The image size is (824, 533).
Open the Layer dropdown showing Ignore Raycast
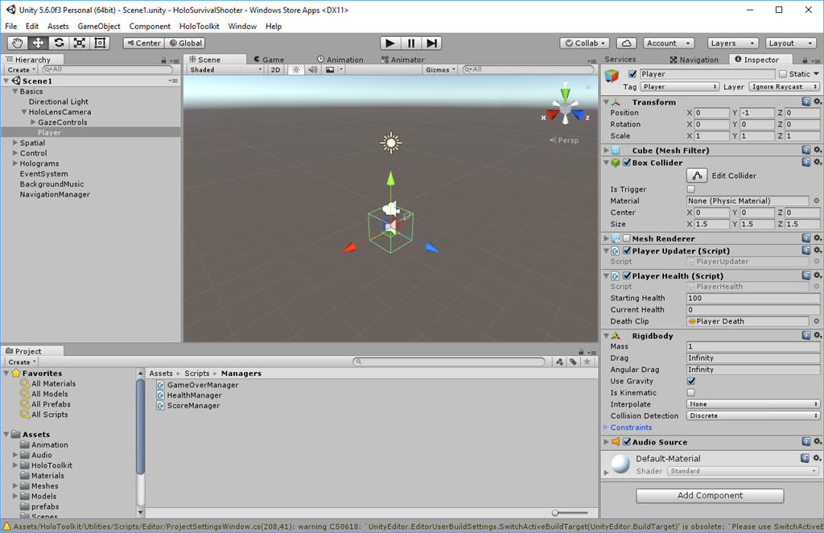[x=784, y=87]
